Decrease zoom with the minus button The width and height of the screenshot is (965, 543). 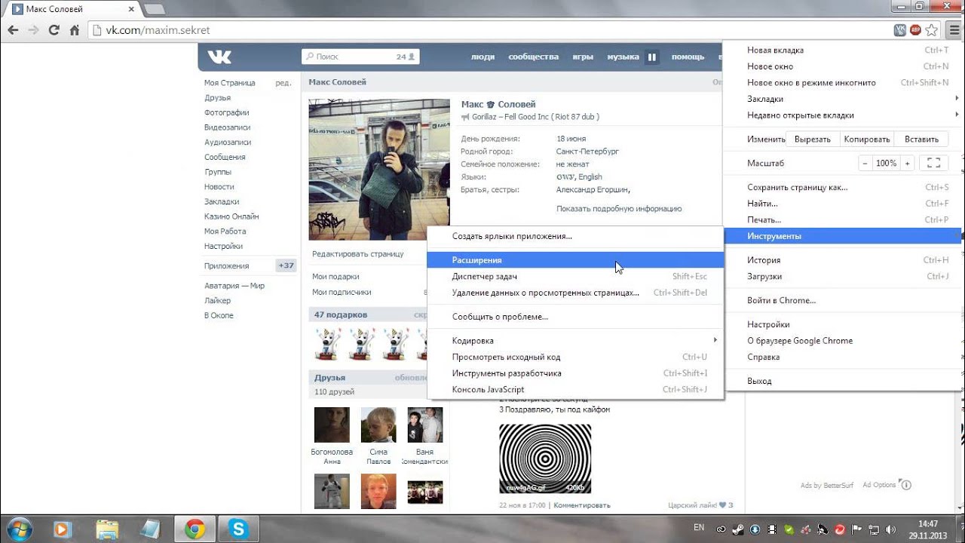[x=865, y=163]
